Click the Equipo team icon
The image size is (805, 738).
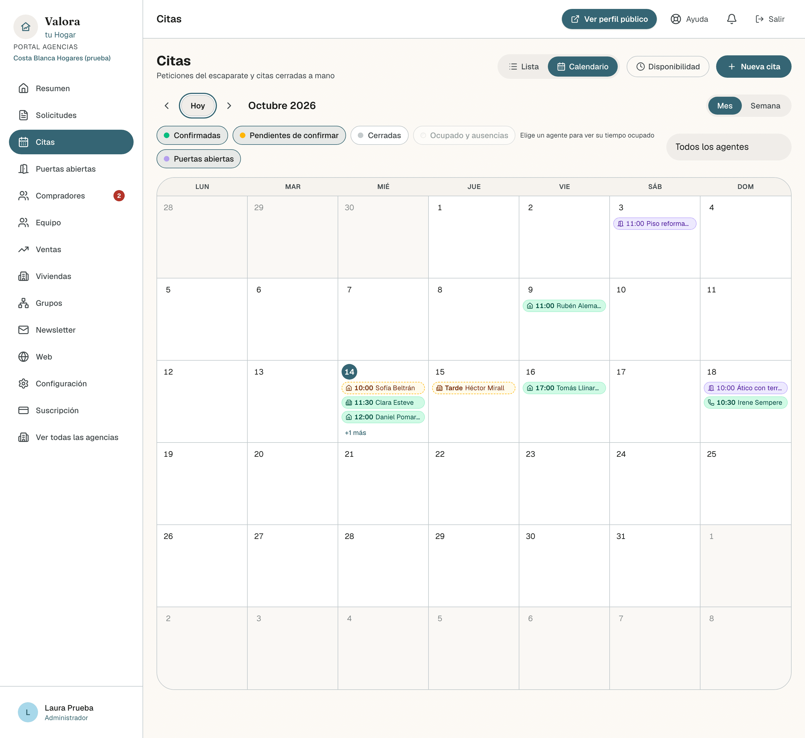(x=23, y=223)
